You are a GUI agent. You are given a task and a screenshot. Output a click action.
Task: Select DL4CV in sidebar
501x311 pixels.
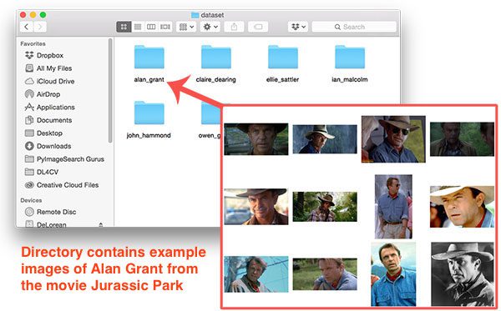pos(42,172)
